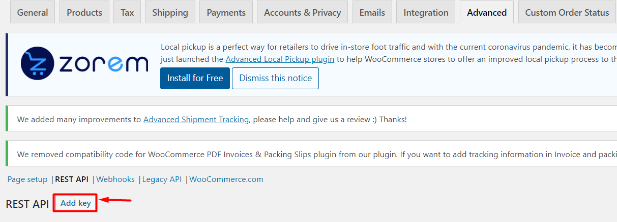The image size is (617, 222).
Task: Open the Legacy API section
Action: pos(162,179)
